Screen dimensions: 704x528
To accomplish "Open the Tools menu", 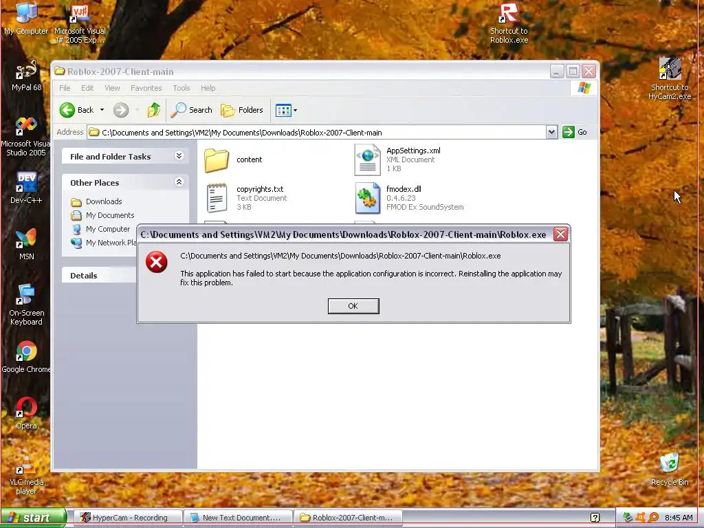I will point(181,88).
